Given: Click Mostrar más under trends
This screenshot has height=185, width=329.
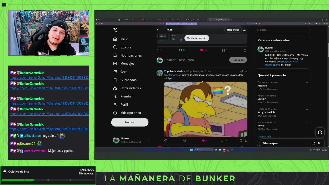Looking at the screenshot, I should click(264, 137).
